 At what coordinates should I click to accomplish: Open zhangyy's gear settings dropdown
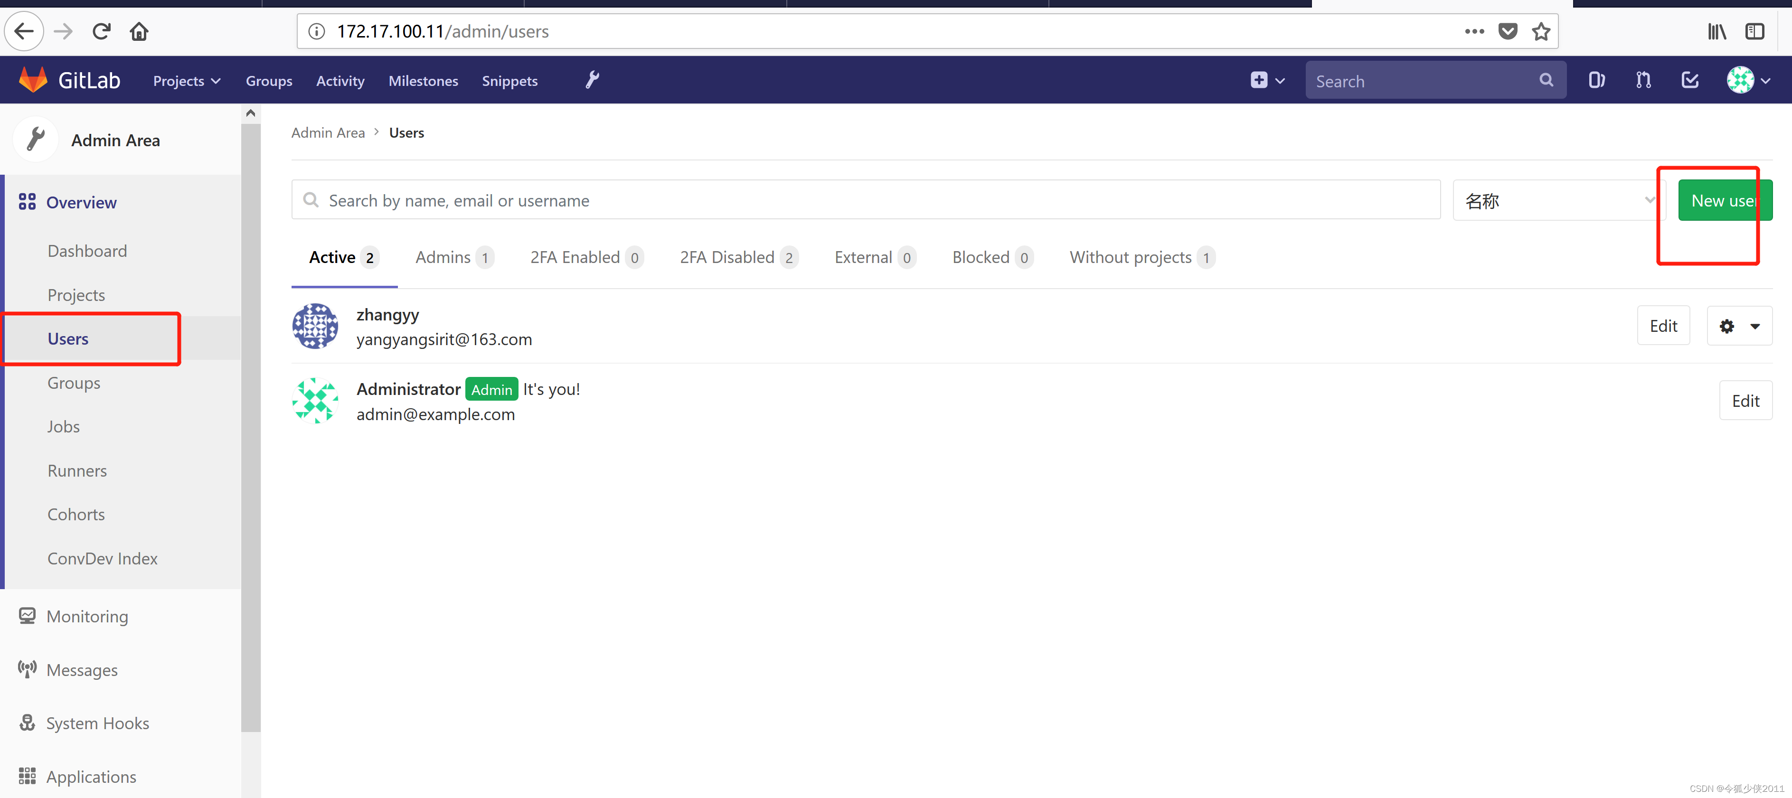point(1739,326)
